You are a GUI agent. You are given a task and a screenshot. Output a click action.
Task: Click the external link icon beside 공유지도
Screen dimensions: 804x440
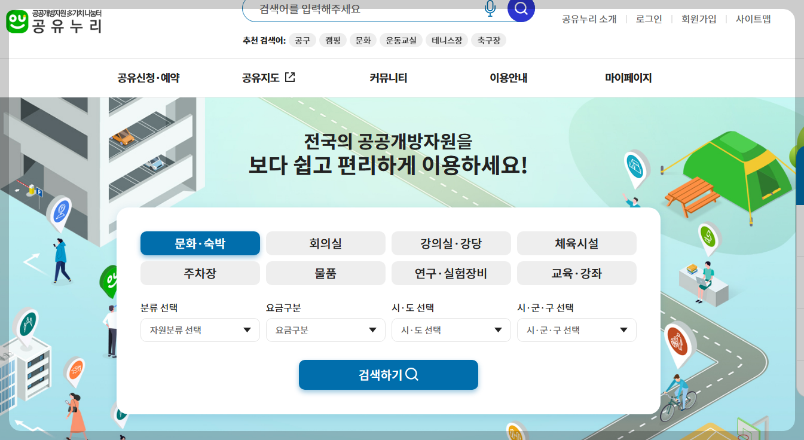290,77
